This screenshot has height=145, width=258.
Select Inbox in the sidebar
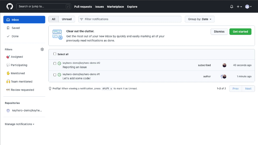[24, 19]
